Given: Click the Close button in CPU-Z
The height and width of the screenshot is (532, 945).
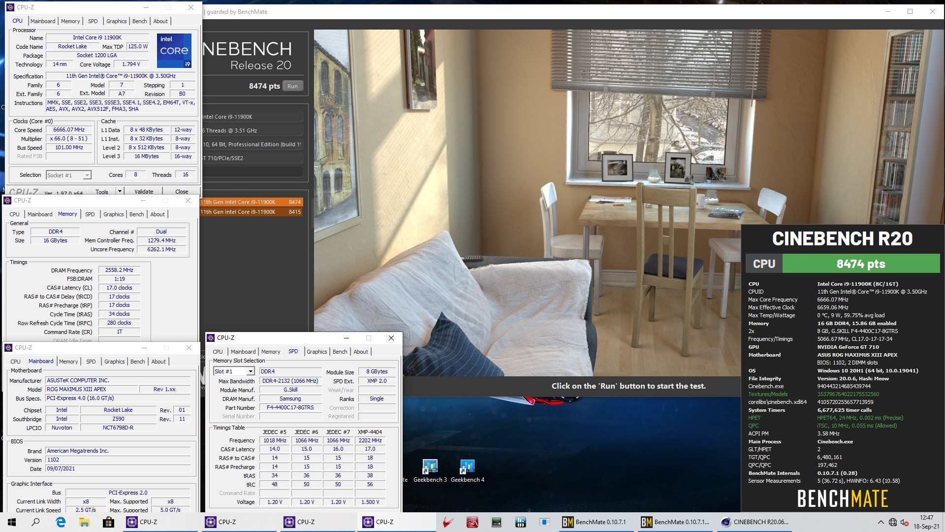Looking at the screenshot, I should point(182,192).
